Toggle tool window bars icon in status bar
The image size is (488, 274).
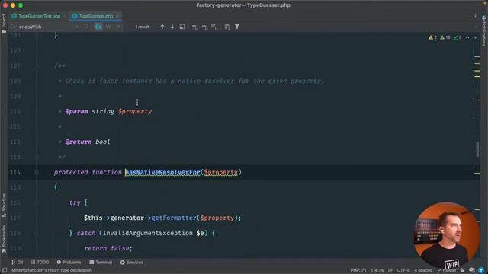tap(5, 271)
